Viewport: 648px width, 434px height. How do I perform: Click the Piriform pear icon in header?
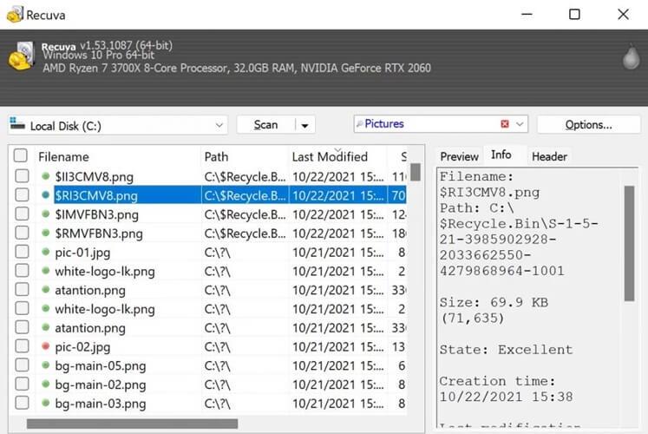coord(631,56)
